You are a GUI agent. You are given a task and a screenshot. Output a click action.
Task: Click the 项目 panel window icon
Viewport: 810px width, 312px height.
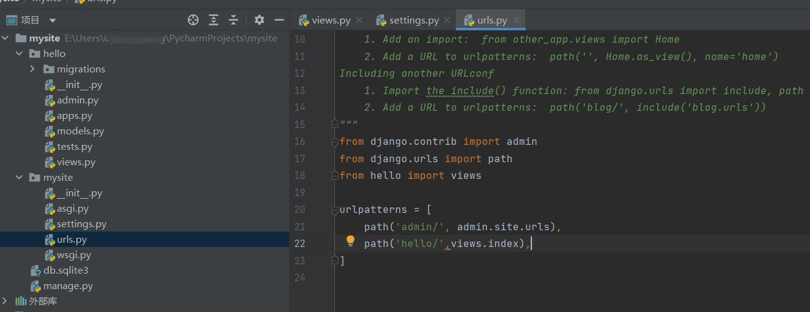point(11,20)
